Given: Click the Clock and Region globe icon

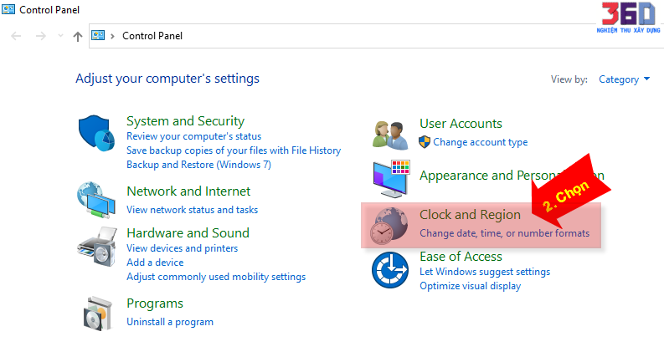Looking at the screenshot, I should pyautogui.click(x=389, y=226).
